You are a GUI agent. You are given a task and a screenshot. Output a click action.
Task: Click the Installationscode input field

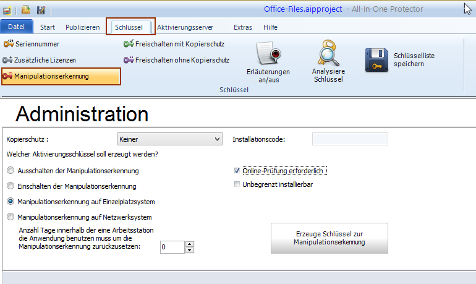(x=349, y=140)
